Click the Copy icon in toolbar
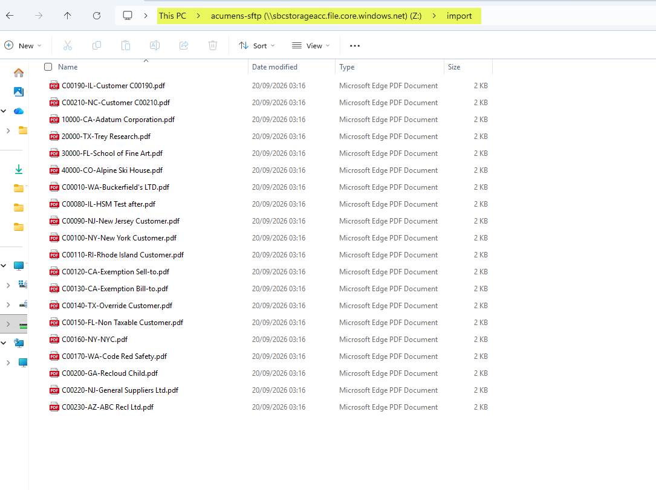 point(97,45)
